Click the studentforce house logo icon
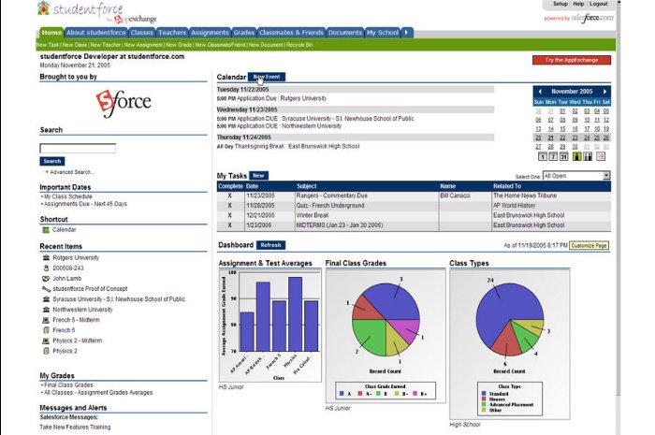This screenshot has width=655, height=435. click(x=43, y=8)
